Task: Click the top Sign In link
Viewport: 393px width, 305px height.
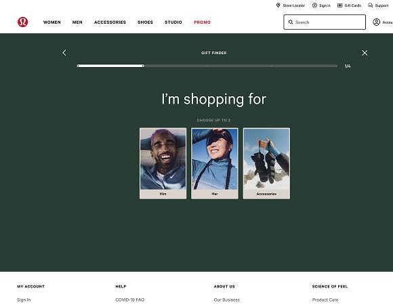Action: [x=325, y=5]
